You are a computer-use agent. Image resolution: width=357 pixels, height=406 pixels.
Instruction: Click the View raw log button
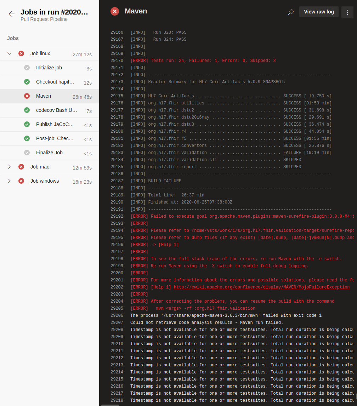click(319, 12)
